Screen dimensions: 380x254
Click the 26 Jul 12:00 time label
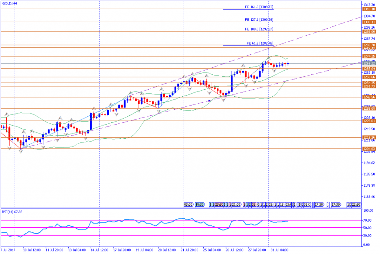click(235, 250)
